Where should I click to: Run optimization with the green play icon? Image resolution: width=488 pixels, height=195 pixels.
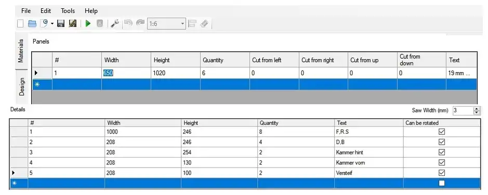click(88, 23)
